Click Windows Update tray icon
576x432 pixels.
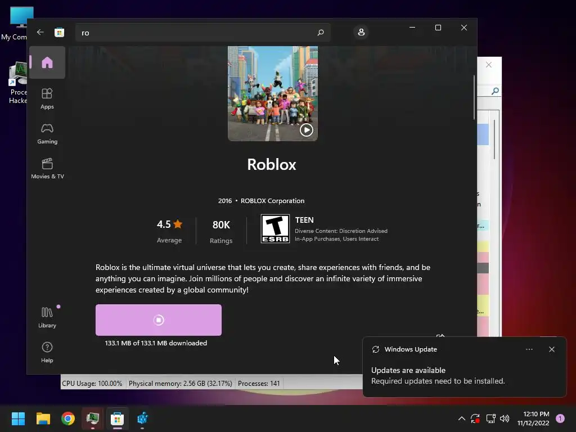(x=475, y=418)
